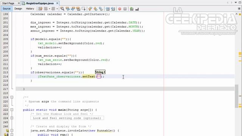Click jTextPane_observaciones on line 214
The width and height of the screenshot is (242, 136).
pos(59,76)
